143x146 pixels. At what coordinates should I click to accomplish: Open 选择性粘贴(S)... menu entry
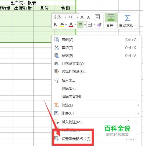(x=96, y=72)
